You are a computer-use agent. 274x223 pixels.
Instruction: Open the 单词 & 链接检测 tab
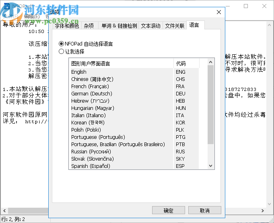point(119,26)
